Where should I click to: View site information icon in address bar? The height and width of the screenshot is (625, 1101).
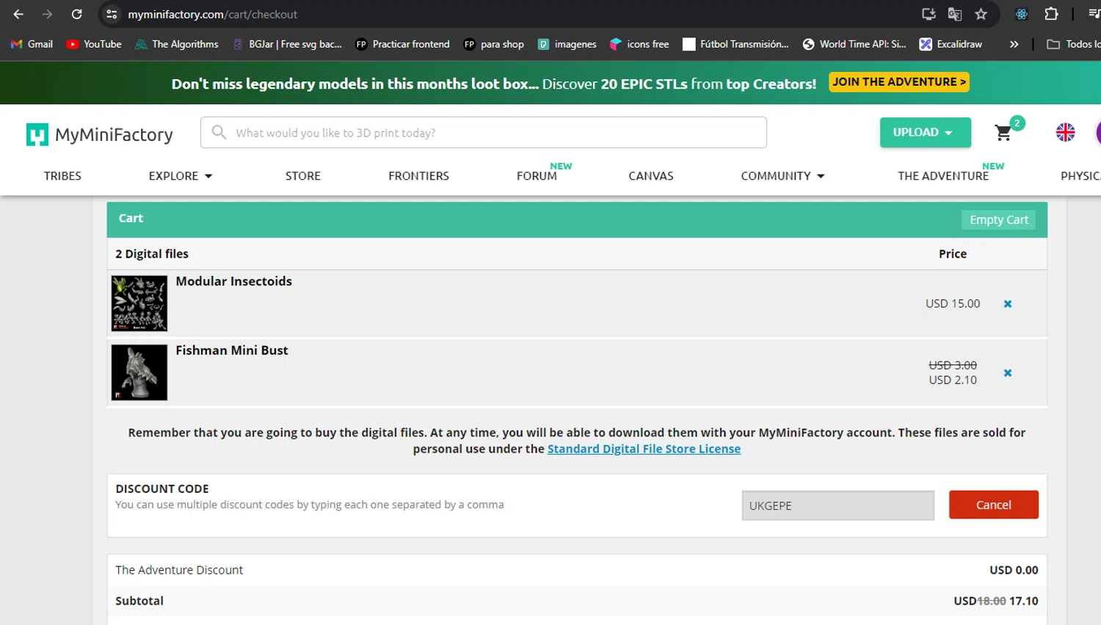[112, 14]
